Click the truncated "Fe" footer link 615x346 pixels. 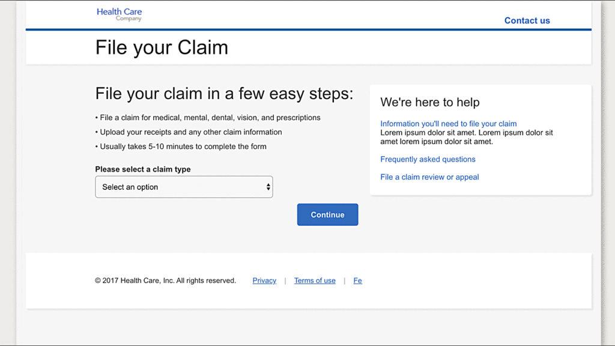[x=357, y=281]
